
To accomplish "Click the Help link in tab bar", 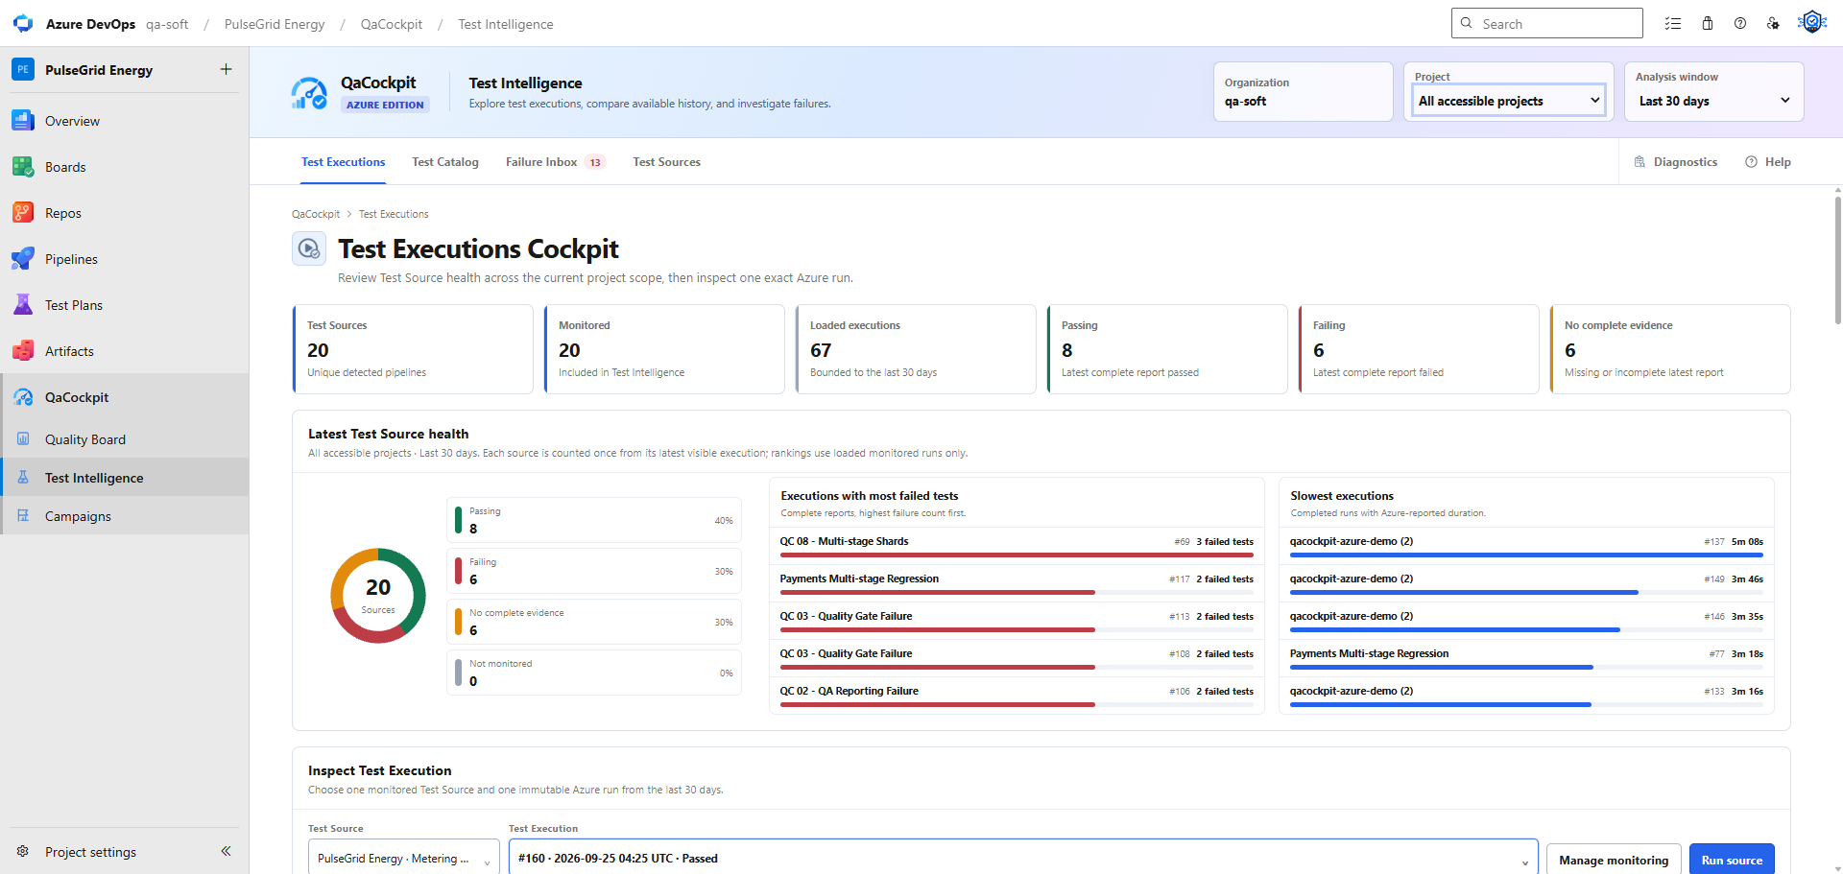I will click(x=1768, y=162).
